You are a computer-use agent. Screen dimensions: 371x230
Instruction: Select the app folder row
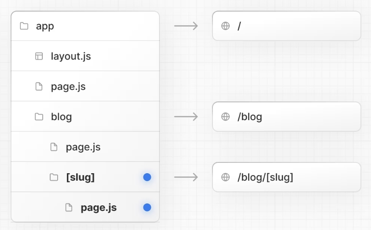pos(85,26)
